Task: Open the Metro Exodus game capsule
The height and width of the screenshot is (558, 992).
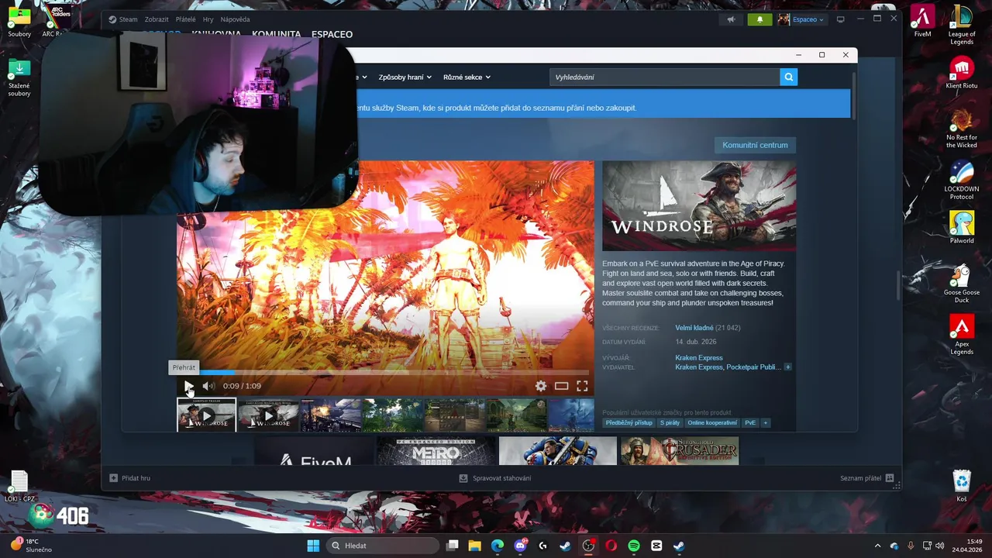Action: (436, 451)
